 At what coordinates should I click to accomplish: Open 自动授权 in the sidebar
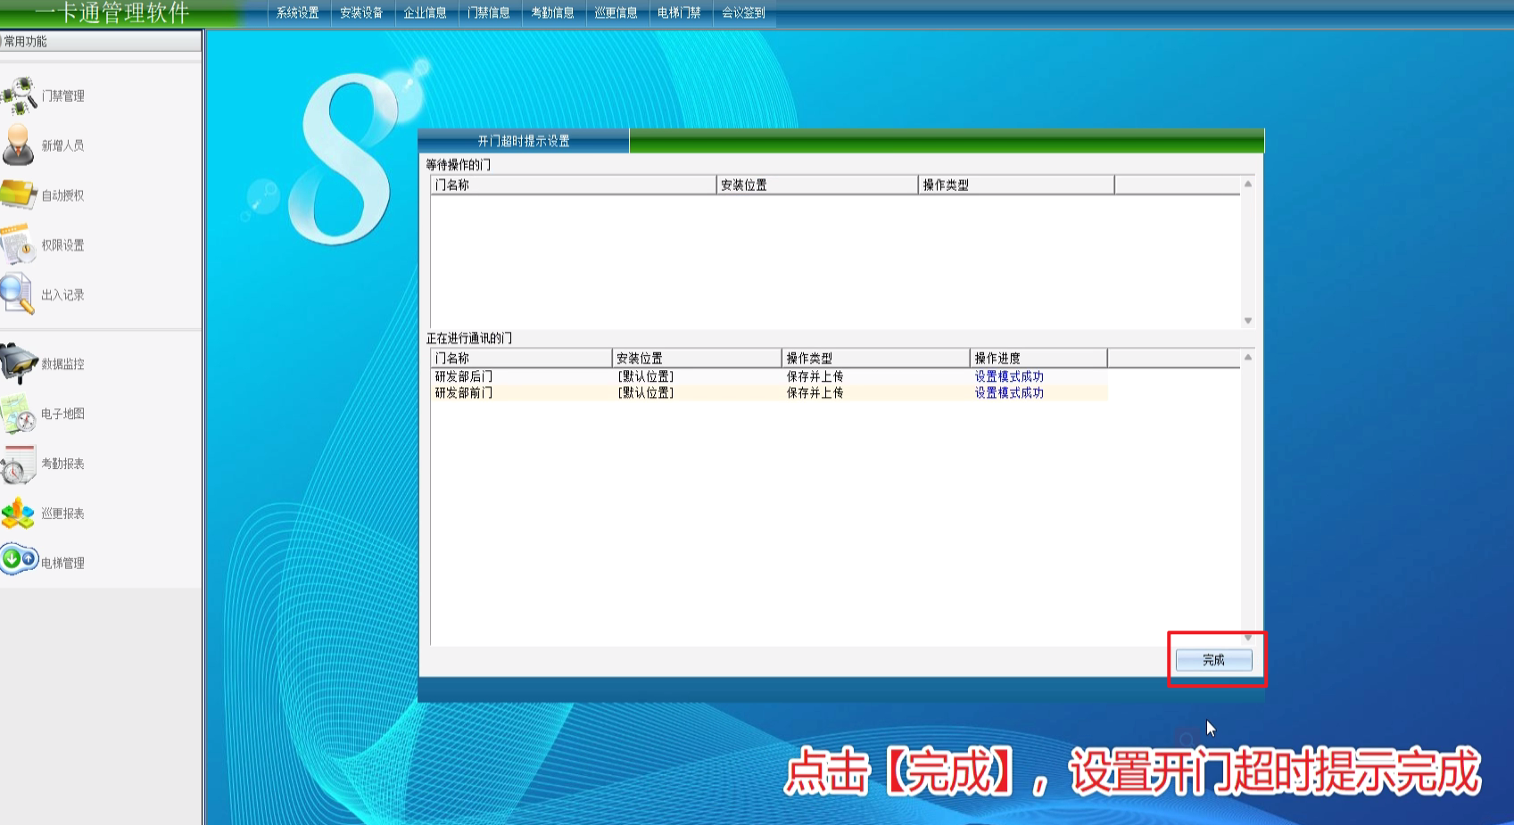tap(20, 195)
